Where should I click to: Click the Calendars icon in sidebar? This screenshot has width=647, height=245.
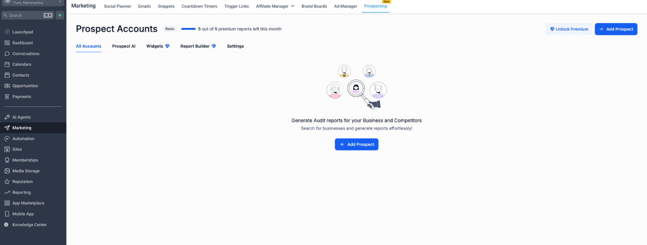pos(7,64)
